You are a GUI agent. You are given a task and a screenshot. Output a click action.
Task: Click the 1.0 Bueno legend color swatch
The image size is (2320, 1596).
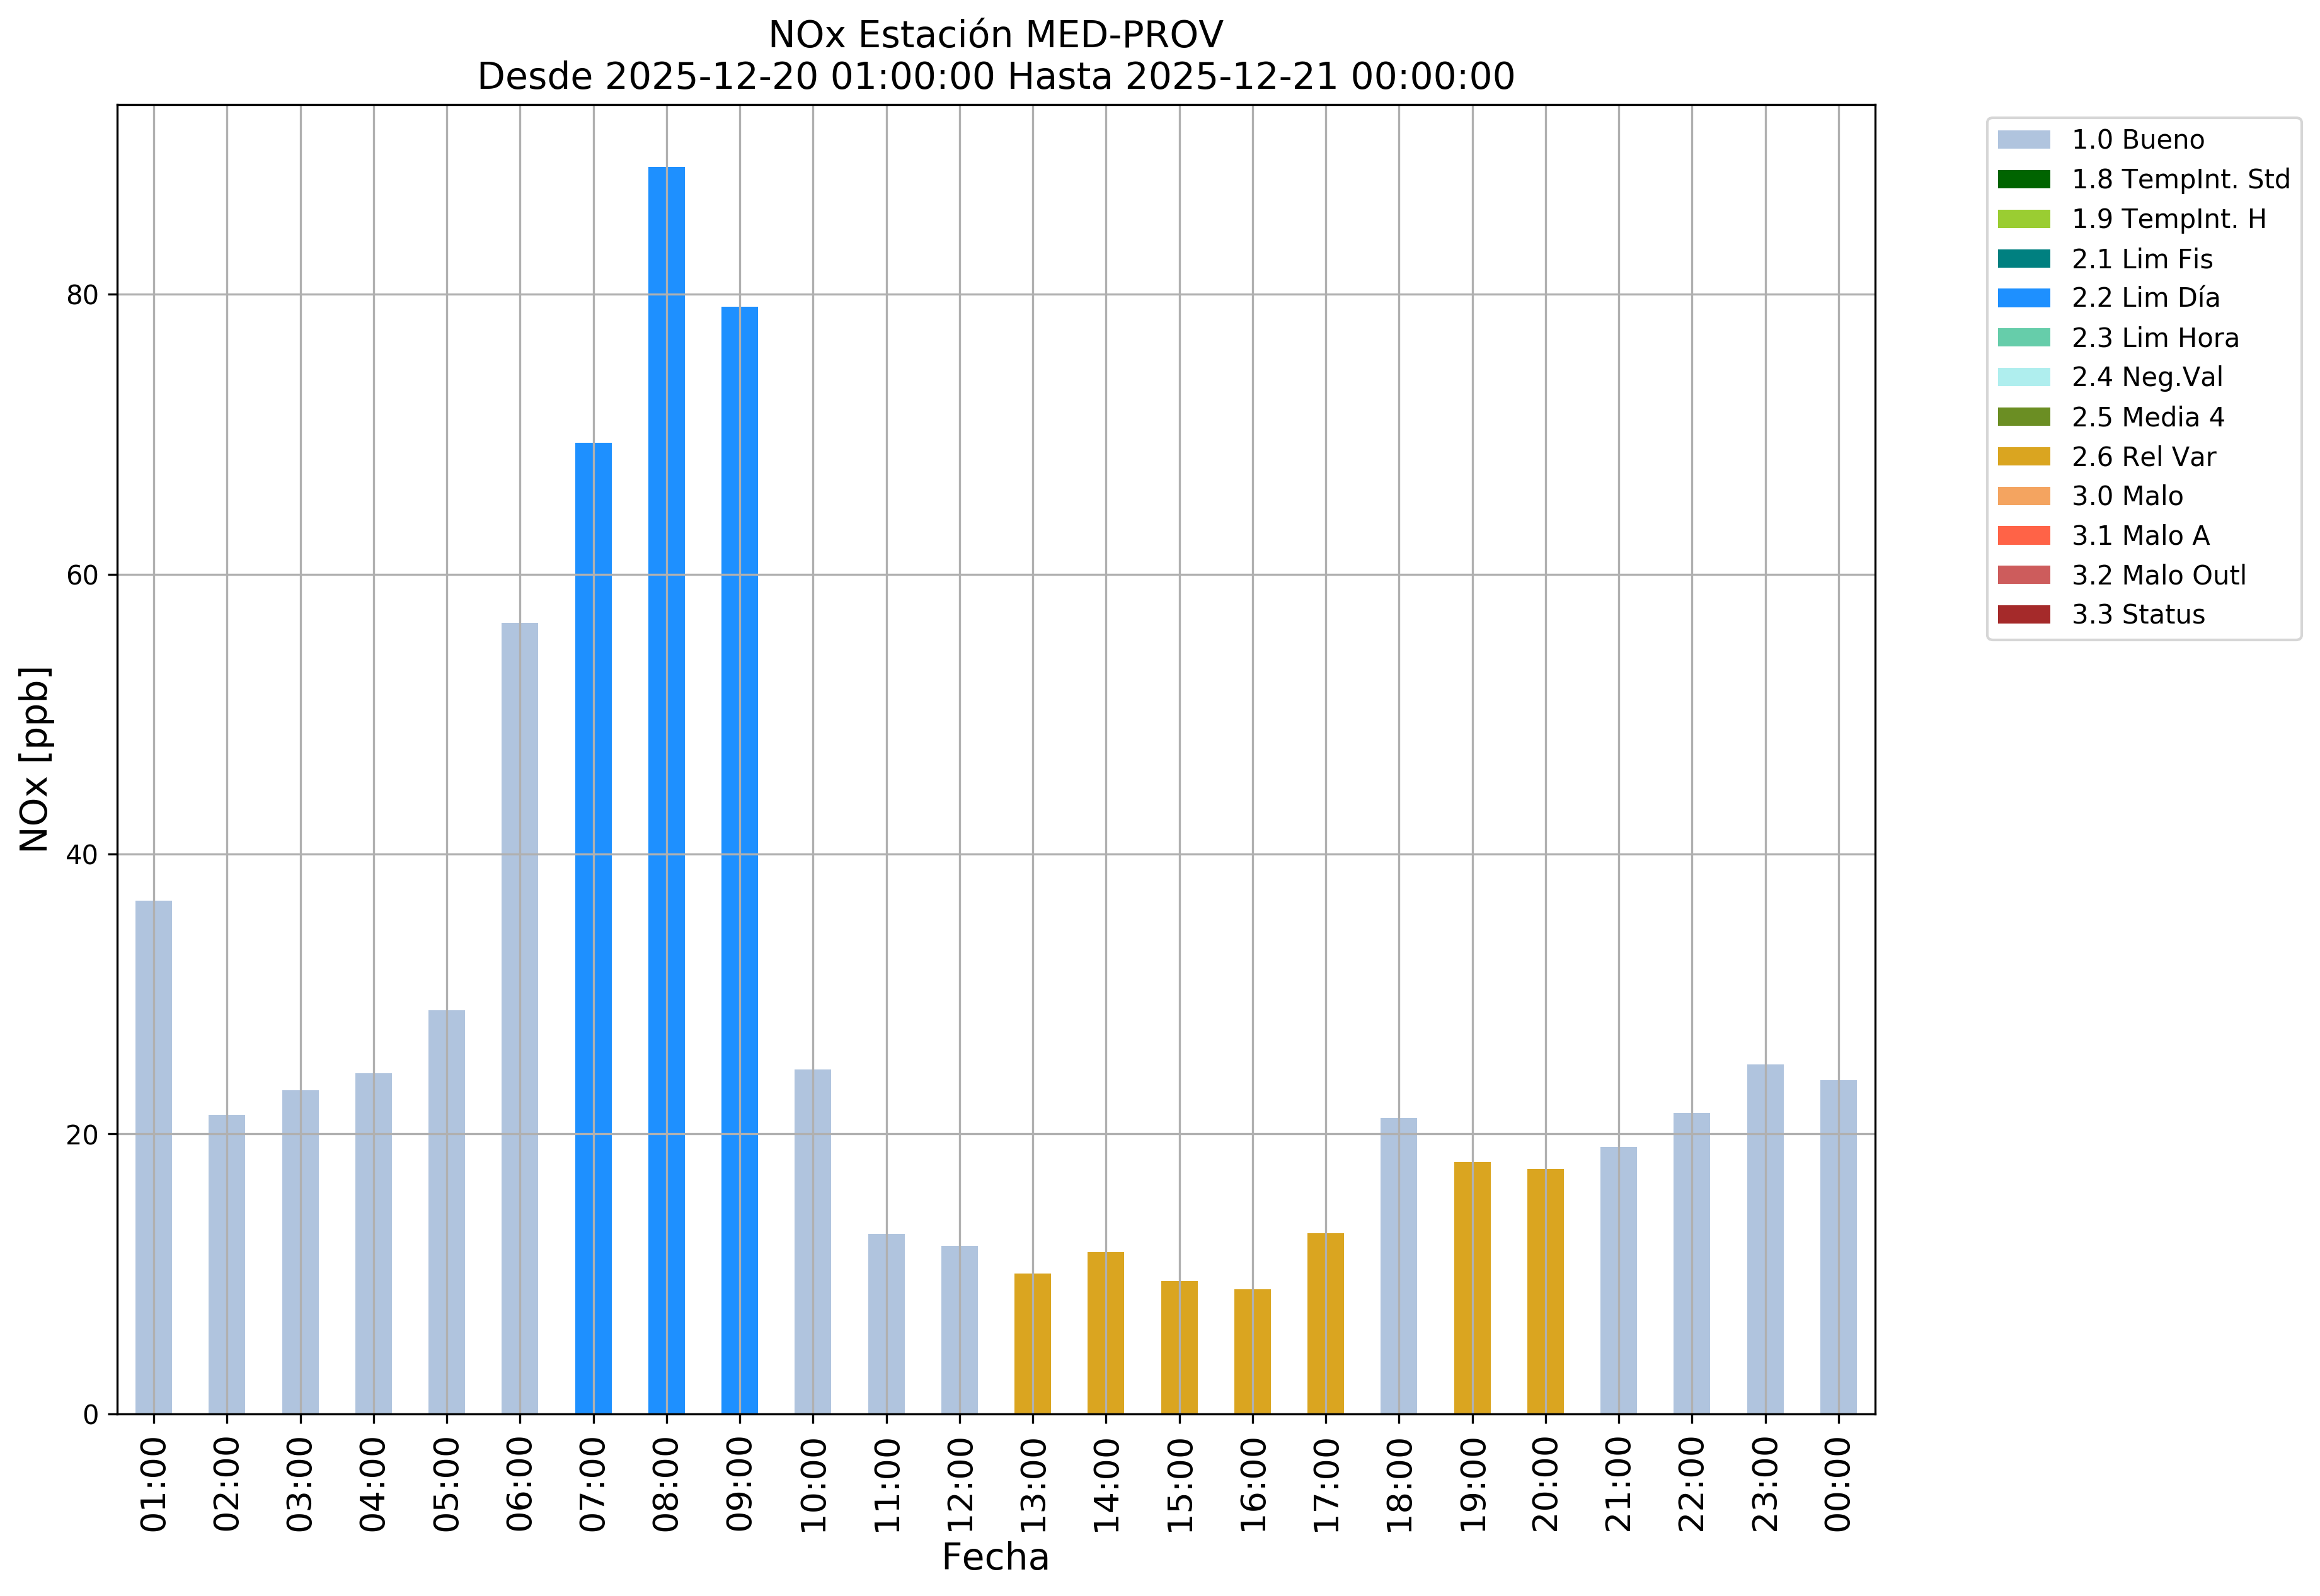pos(2023,140)
